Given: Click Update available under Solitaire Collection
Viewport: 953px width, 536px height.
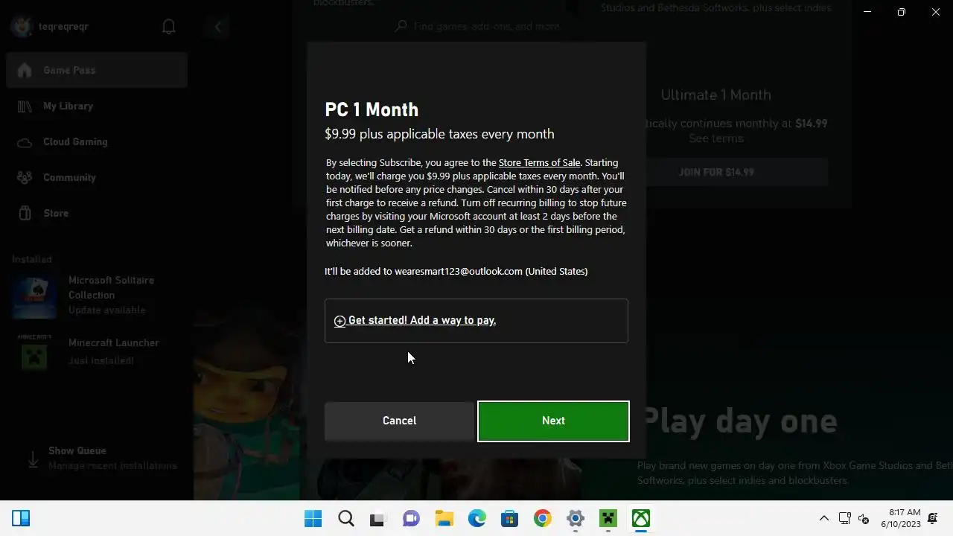Looking at the screenshot, I should pos(107,310).
